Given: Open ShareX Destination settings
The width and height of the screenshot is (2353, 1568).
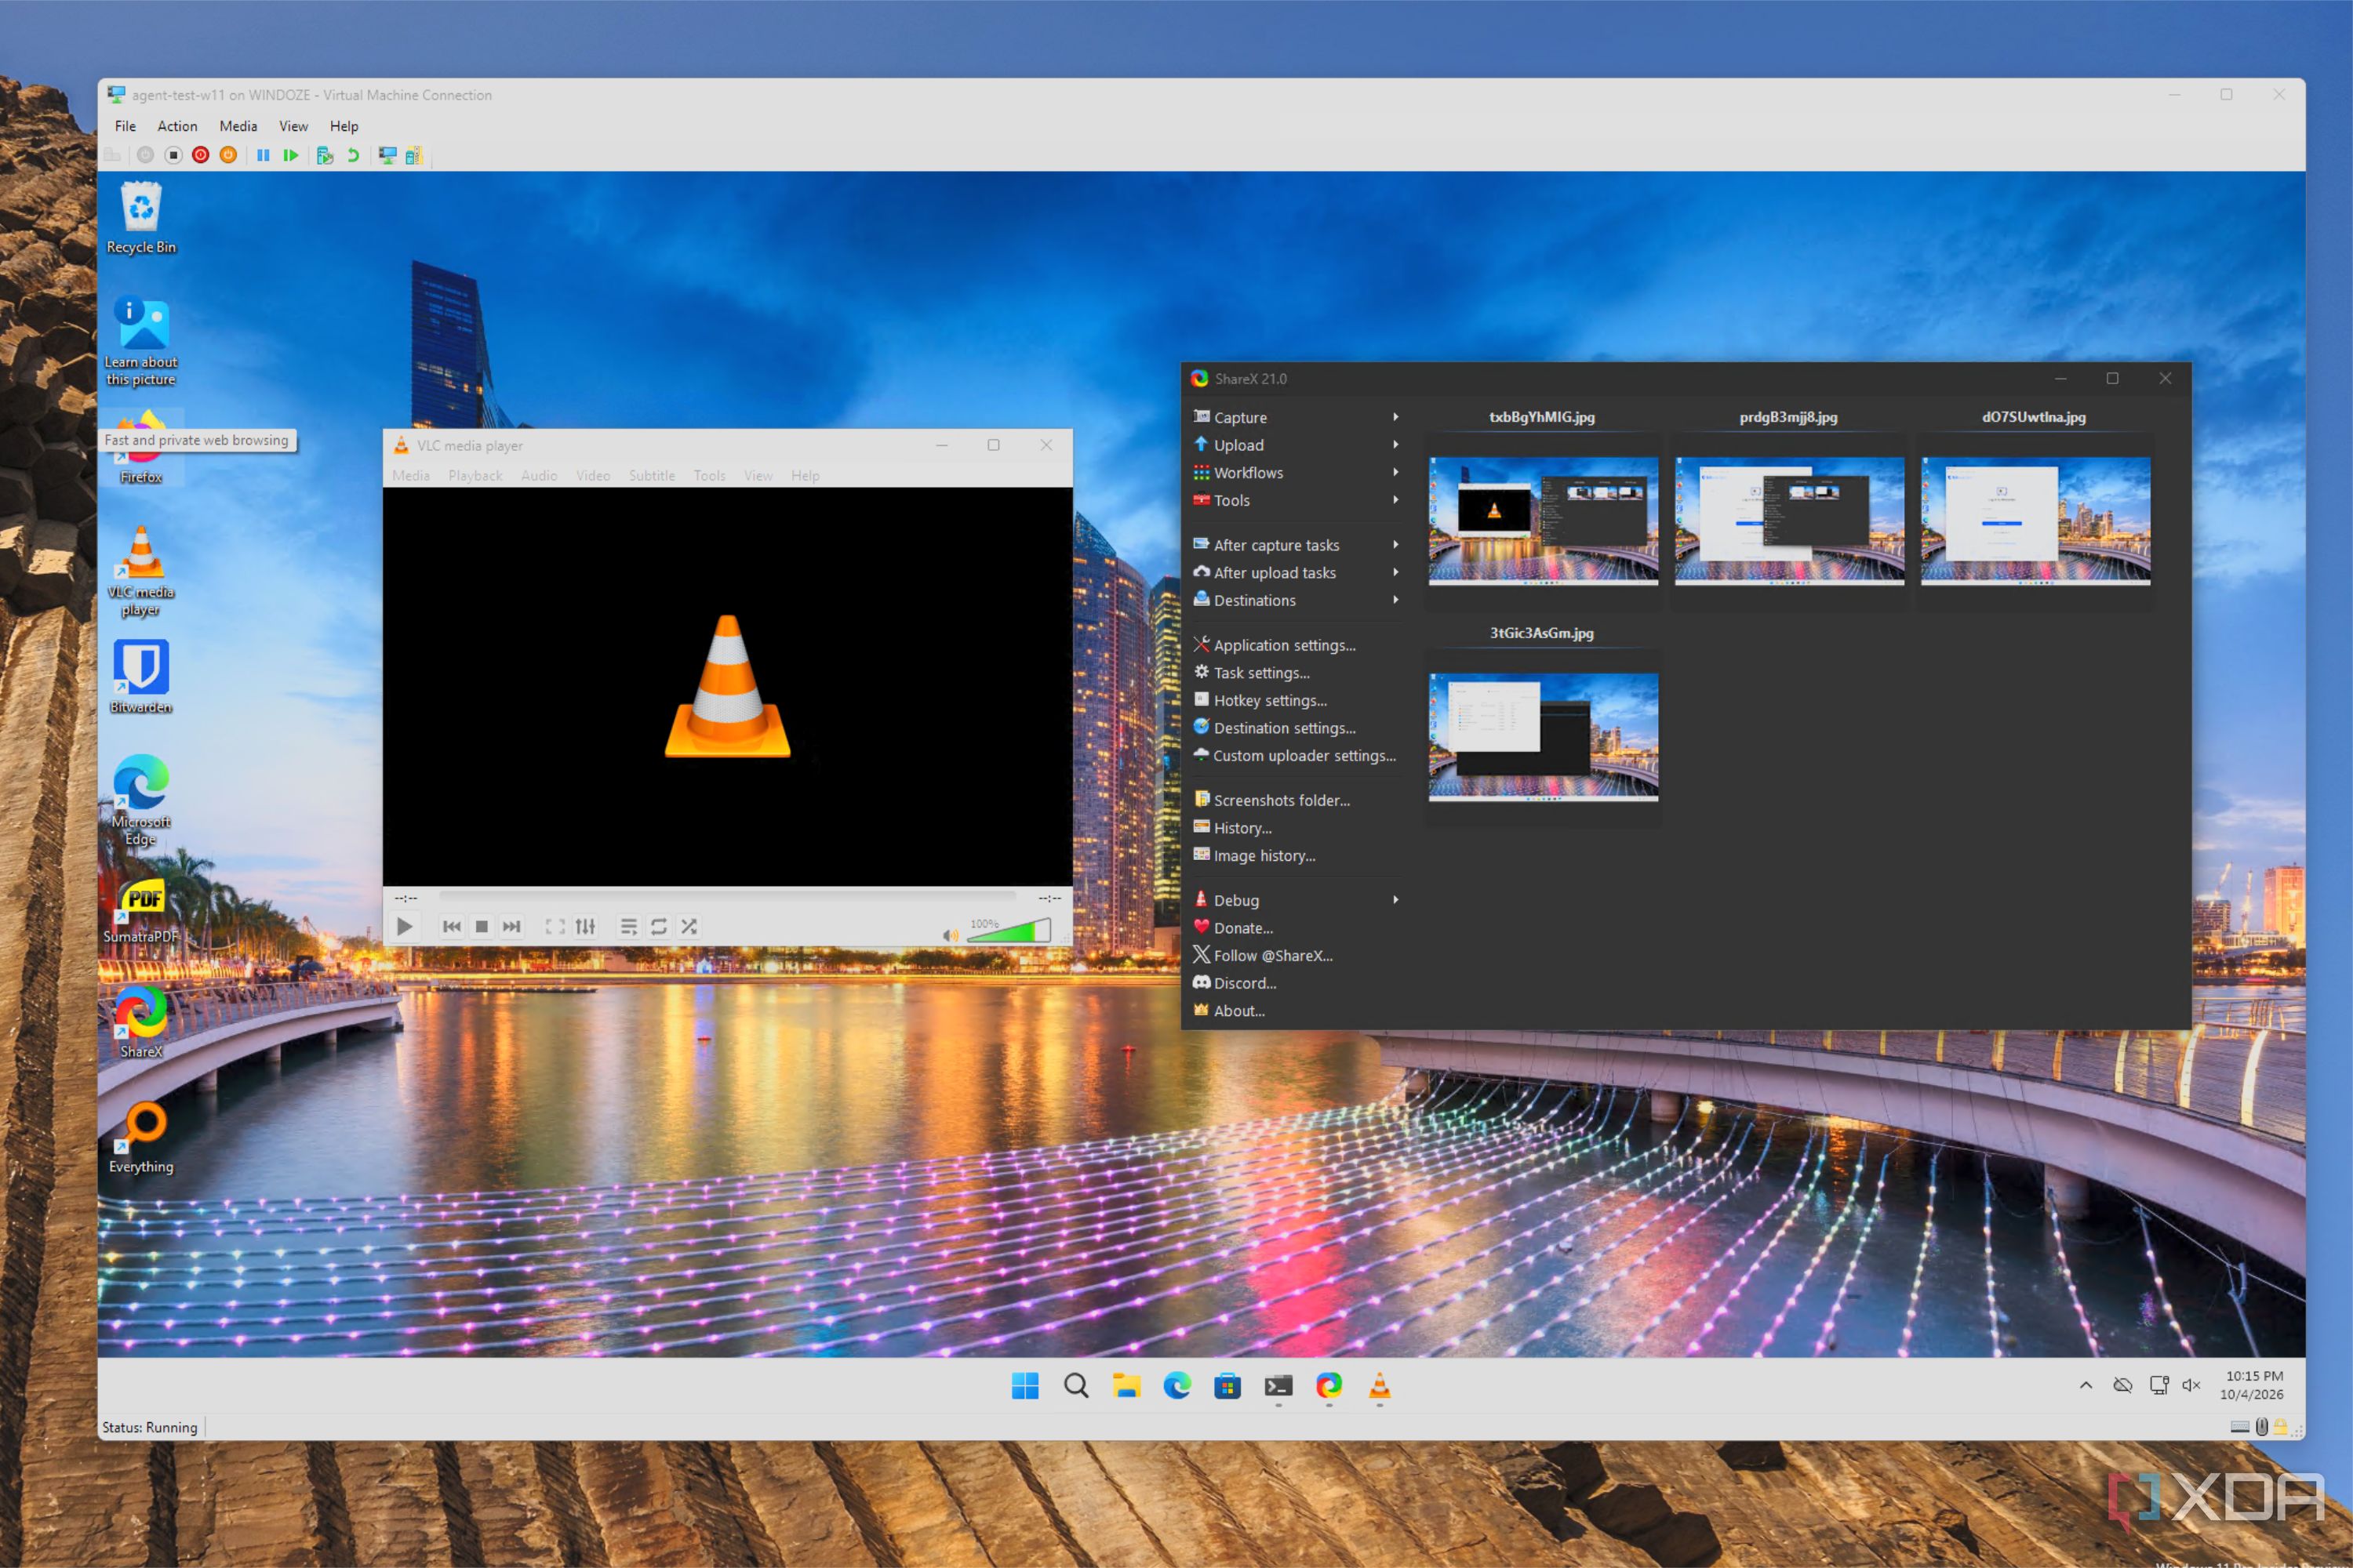Looking at the screenshot, I should (1275, 728).
